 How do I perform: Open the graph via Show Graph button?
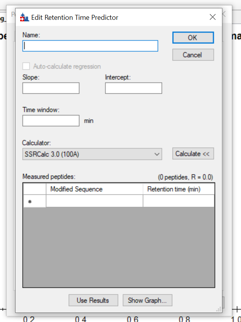[x=147, y=300]
